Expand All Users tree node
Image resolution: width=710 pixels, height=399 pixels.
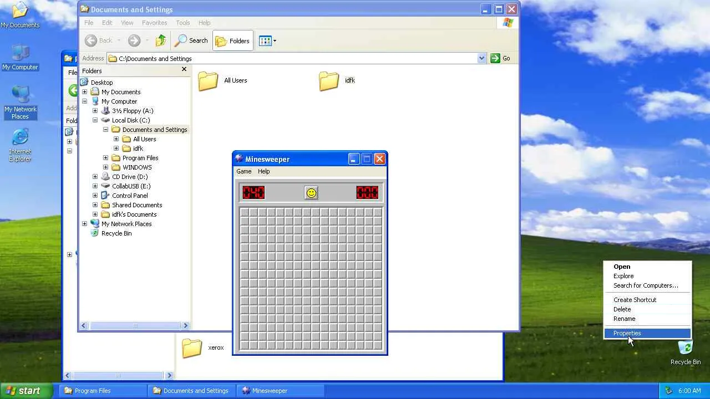116,139
